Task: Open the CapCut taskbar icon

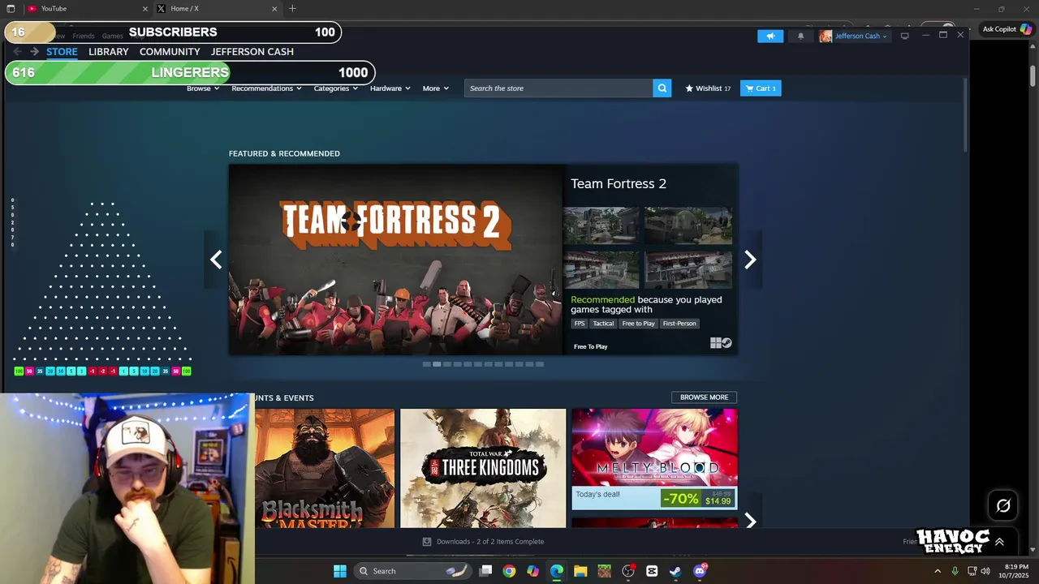Action: (652, 571)
